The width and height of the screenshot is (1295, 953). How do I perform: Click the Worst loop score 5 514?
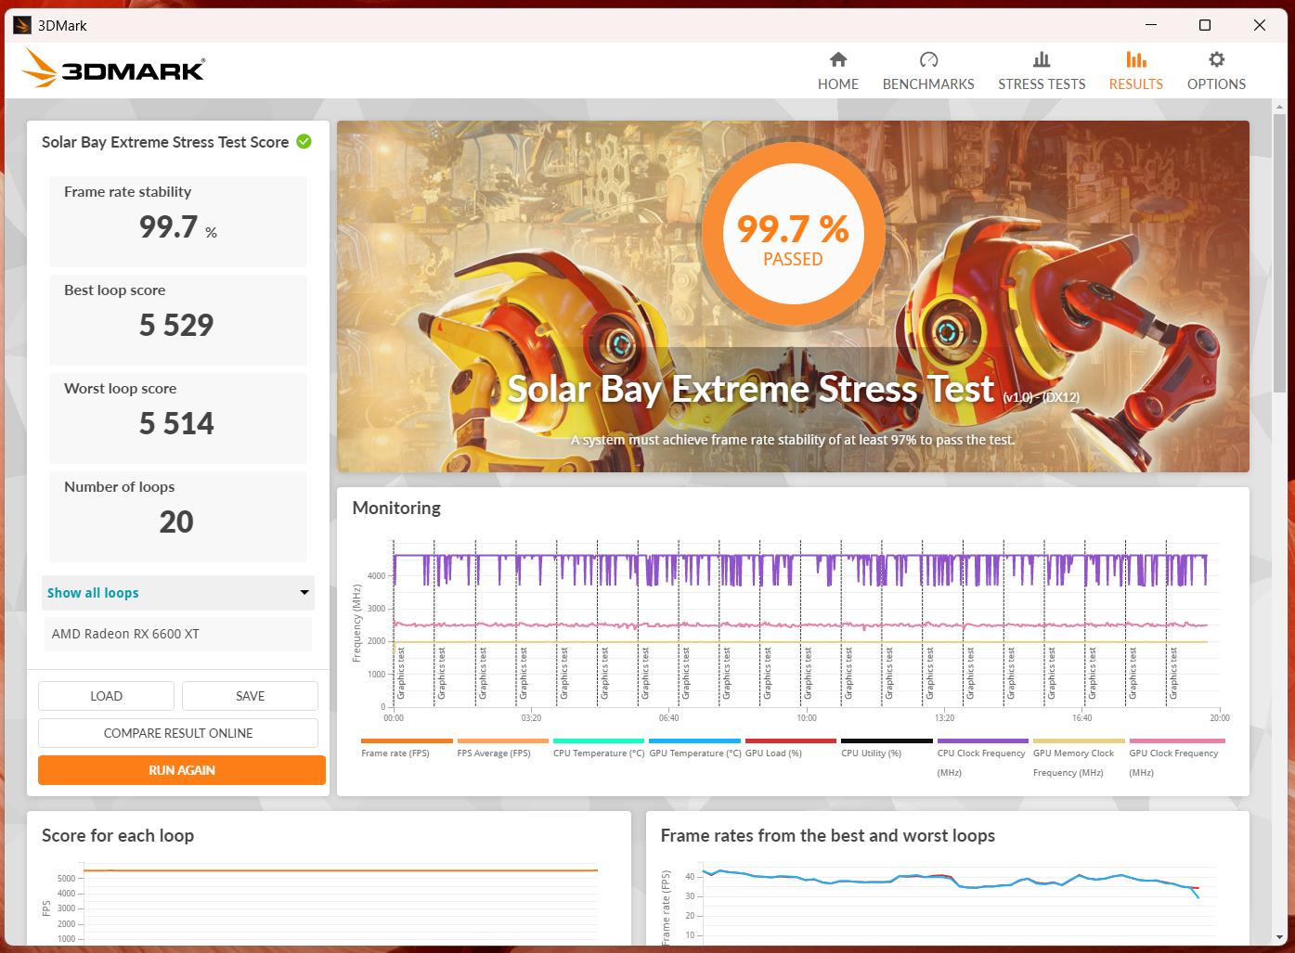(176, 423)
